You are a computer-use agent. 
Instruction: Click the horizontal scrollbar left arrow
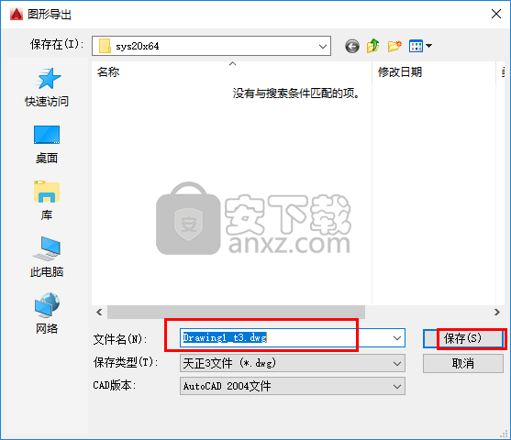pyautogui.click(x=99, y=313)
